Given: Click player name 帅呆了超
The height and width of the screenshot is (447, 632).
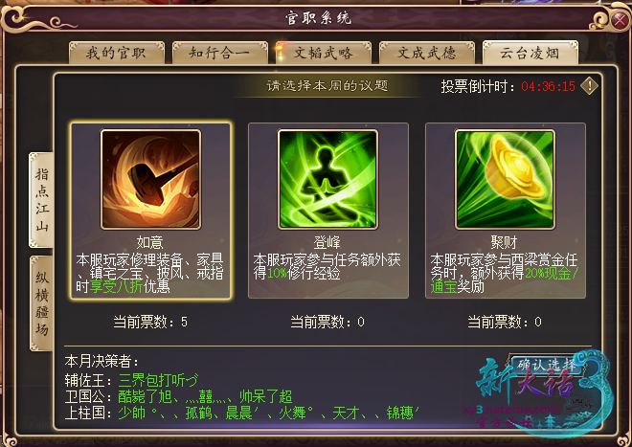Looking at the screenshot, I should click(265, 396).
